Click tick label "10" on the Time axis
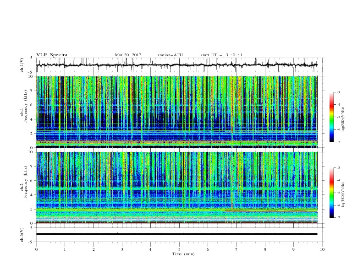Image resolution: width=363 pixels, height=280 pixels. pos(322,249)
